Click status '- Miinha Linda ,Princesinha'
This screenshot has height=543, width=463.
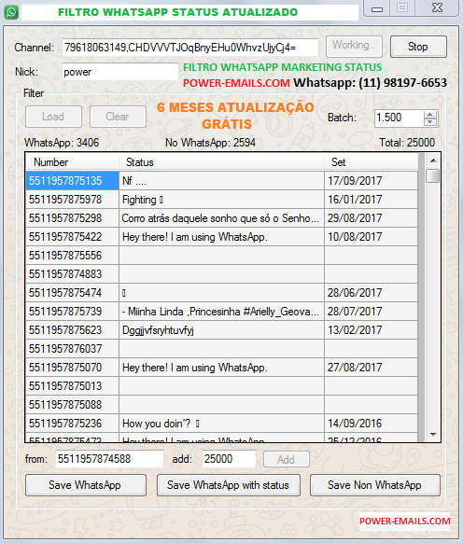pos(221,312)
